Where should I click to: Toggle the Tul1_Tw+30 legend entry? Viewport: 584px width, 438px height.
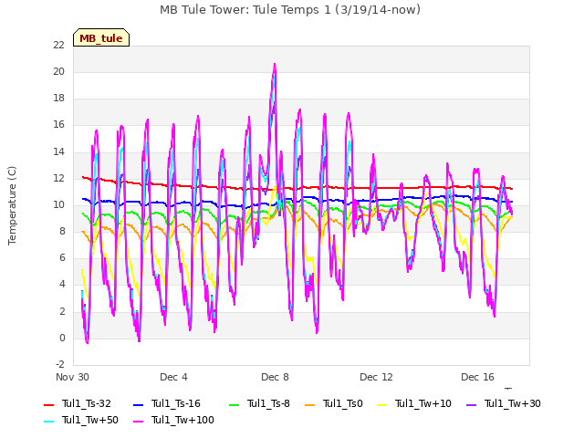[x=504, y=403]
